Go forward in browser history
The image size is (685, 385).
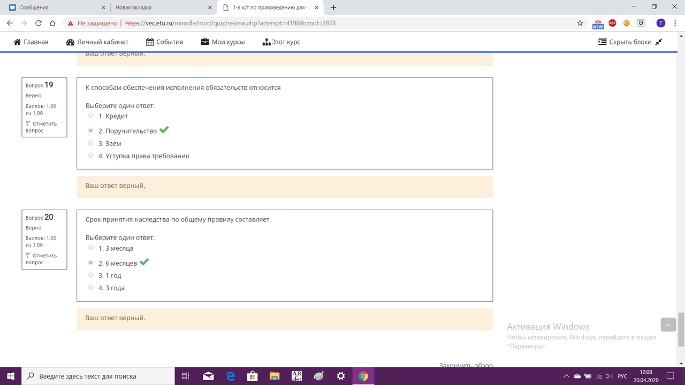pyautogui.click(x=24, y=23)
